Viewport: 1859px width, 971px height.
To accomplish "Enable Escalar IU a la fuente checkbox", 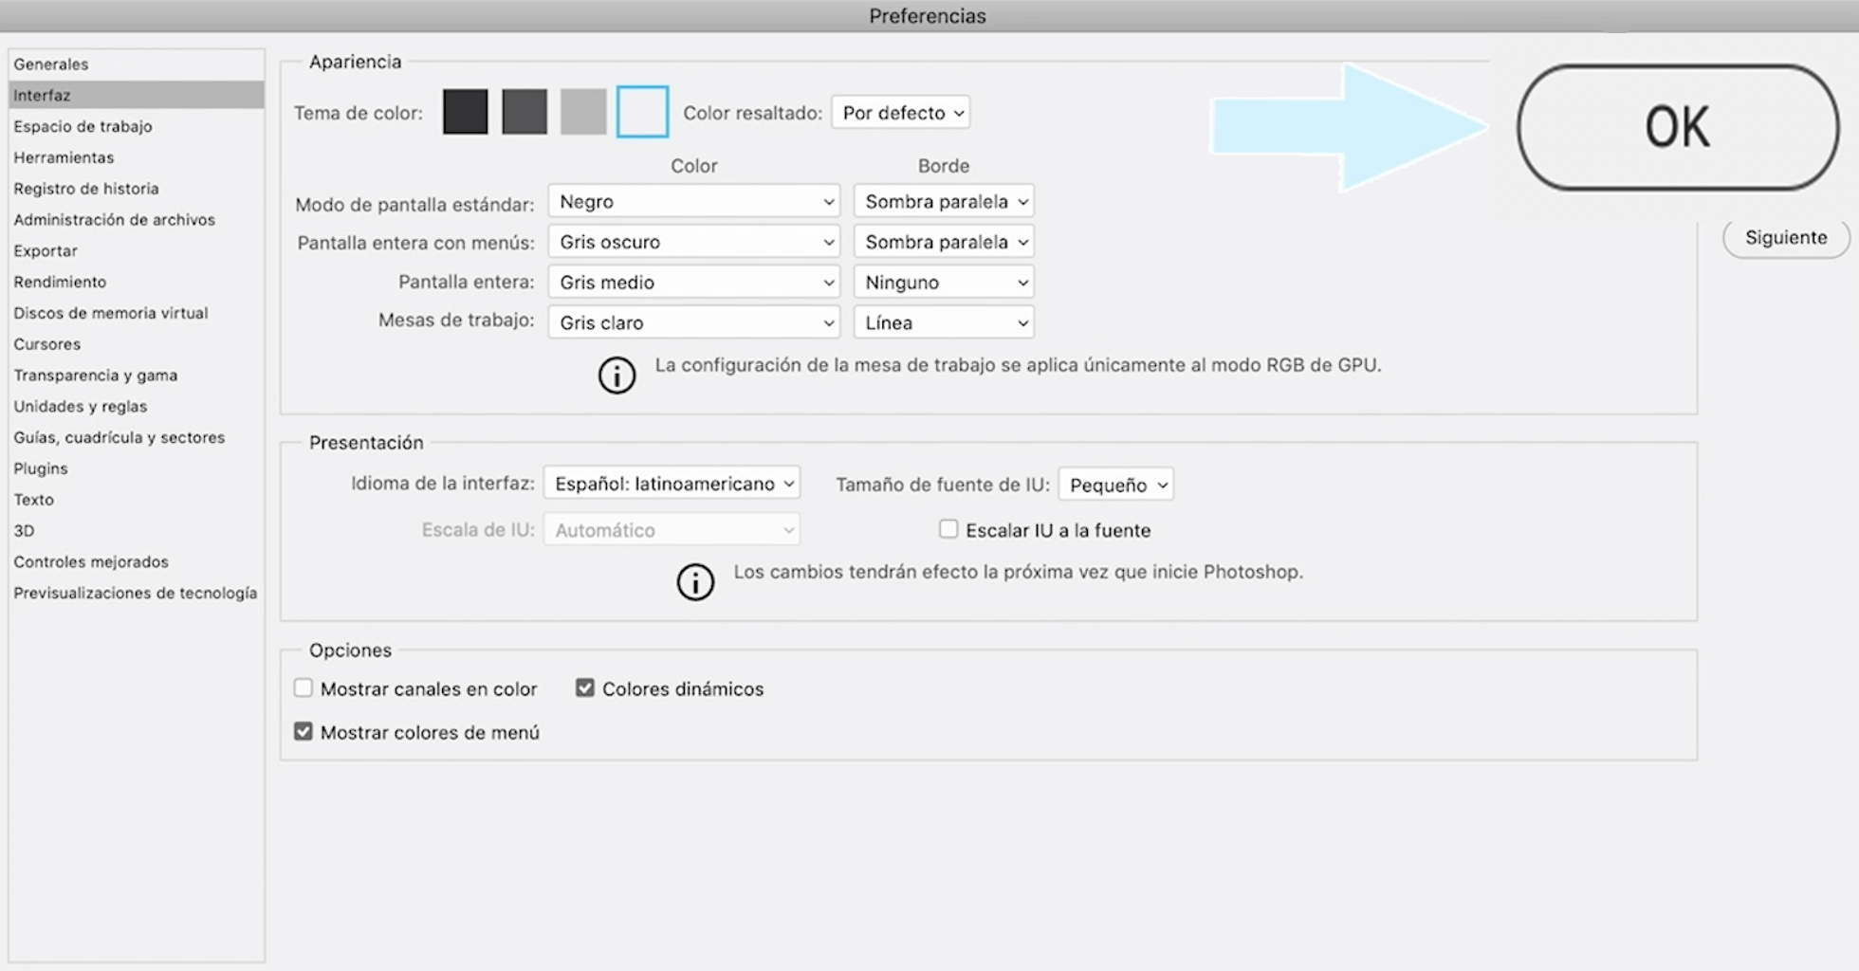I will pos(948,529).
